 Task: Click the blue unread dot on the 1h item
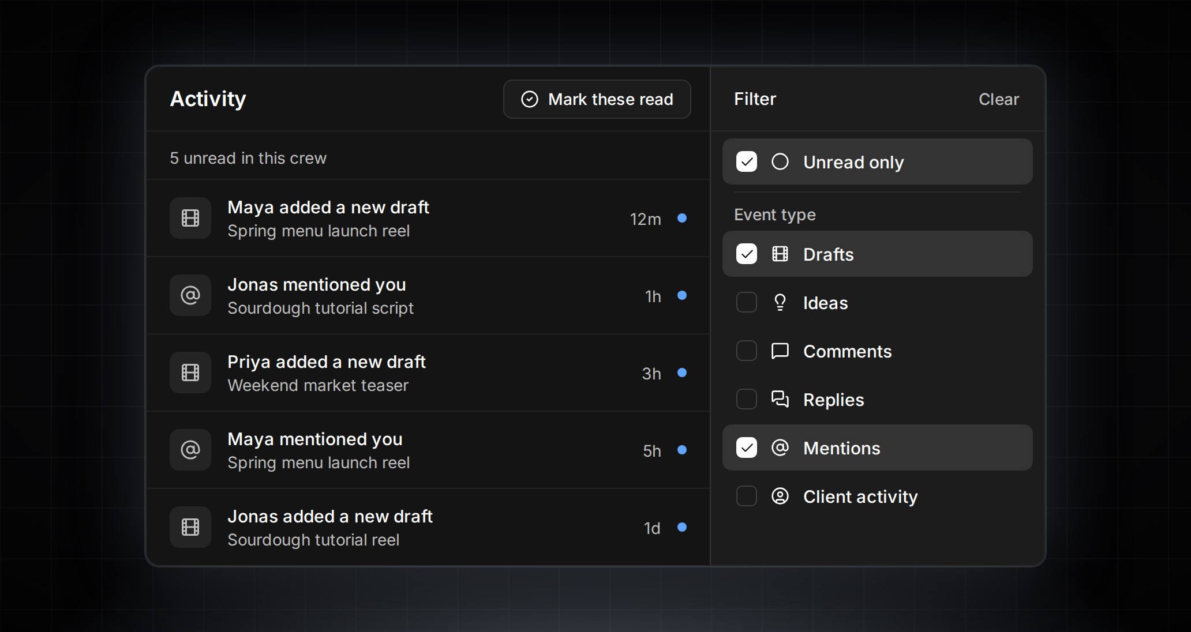(682, 295)
